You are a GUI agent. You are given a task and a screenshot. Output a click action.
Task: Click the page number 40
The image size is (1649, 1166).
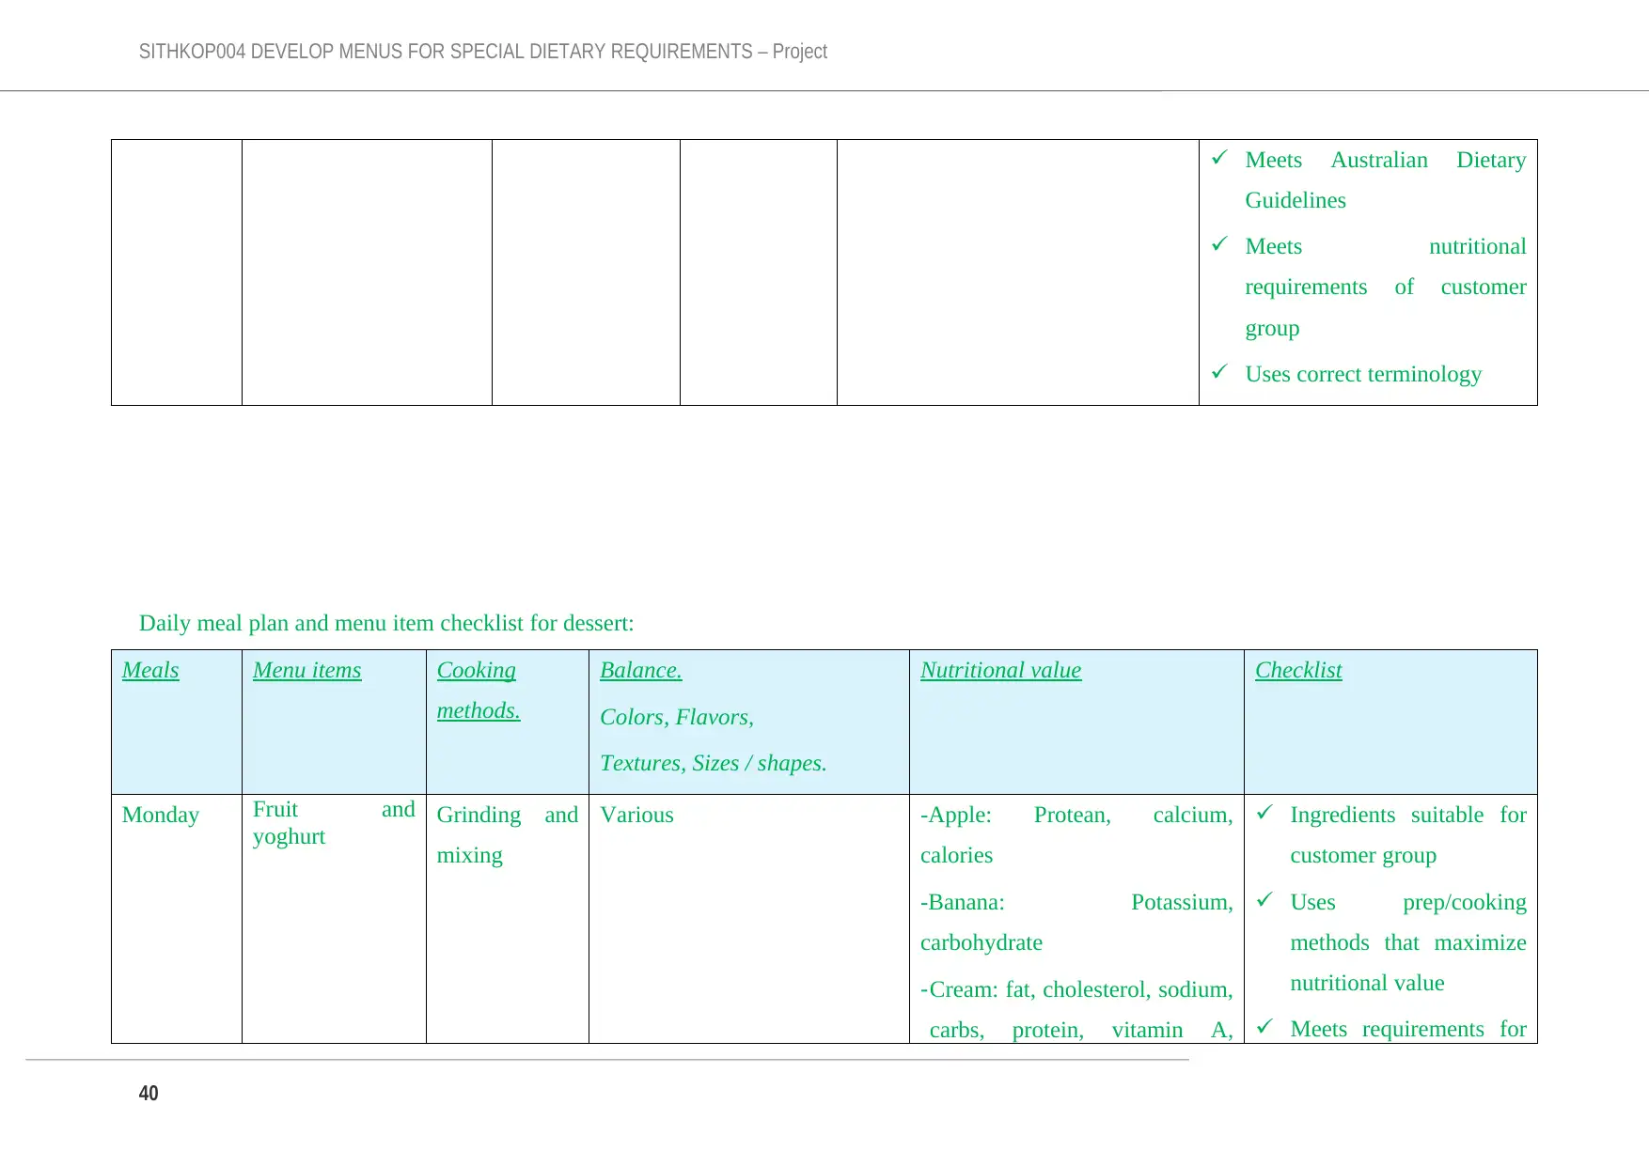[x=149, y=1093]
